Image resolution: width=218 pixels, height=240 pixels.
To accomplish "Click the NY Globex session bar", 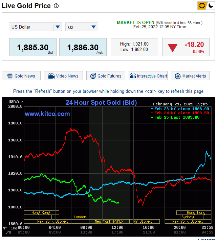I will 145,222.
